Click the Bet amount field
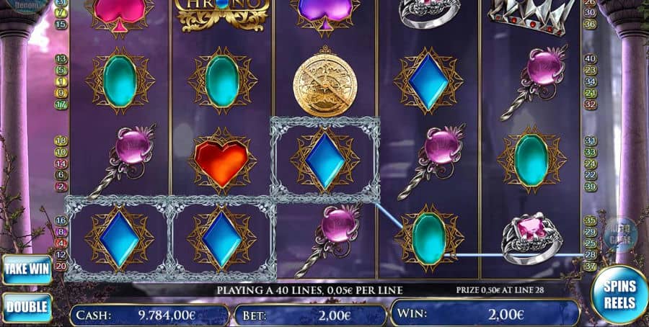649x327 pixels. coord(310,315)
